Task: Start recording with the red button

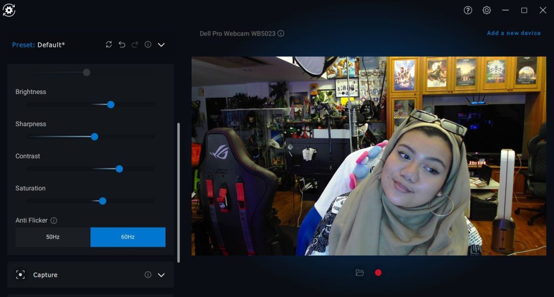Action: (378, 273)
